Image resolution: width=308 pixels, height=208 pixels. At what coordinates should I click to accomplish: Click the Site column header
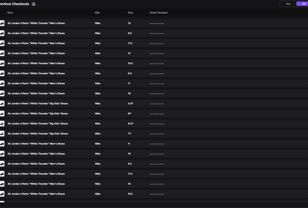tap(97, 13)
